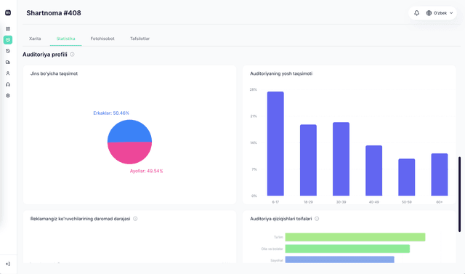Click the 18-29 age bar
The height and width of the screenshot is (274, 465).
pos(308,160)
